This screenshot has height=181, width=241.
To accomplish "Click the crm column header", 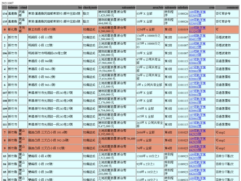I will (x=202, y=8).
